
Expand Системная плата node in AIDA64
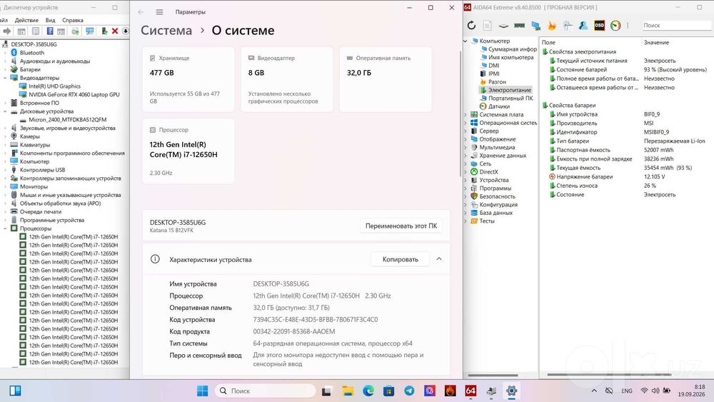(466, 115)
